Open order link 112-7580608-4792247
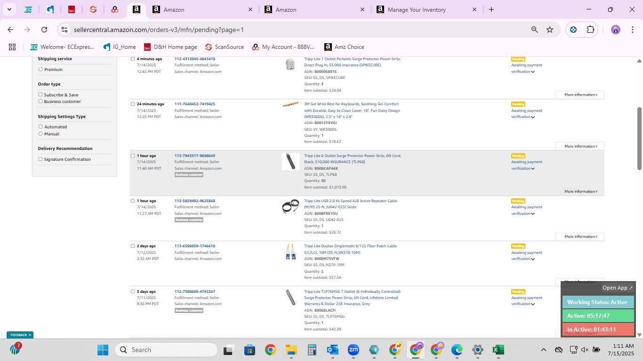Image resolution: width=643 pixels, height=361 pixels. (195, 291)
